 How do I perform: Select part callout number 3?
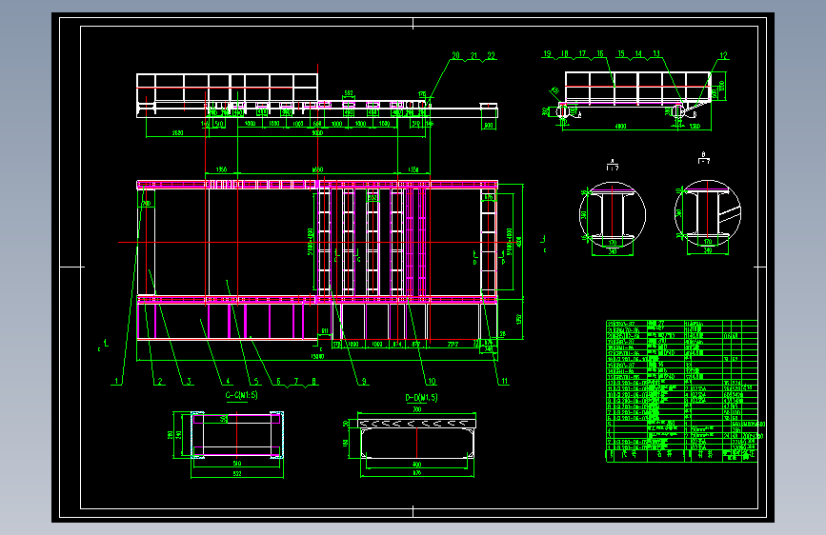(x=189, y=381)
